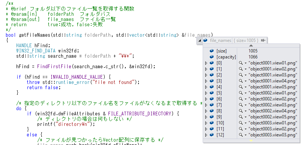The height and width of the screenshot is (145, 307).
Task: Select the capacity value 1066
Action: 253,57
